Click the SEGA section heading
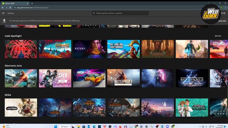 click(x=8, y=95)
